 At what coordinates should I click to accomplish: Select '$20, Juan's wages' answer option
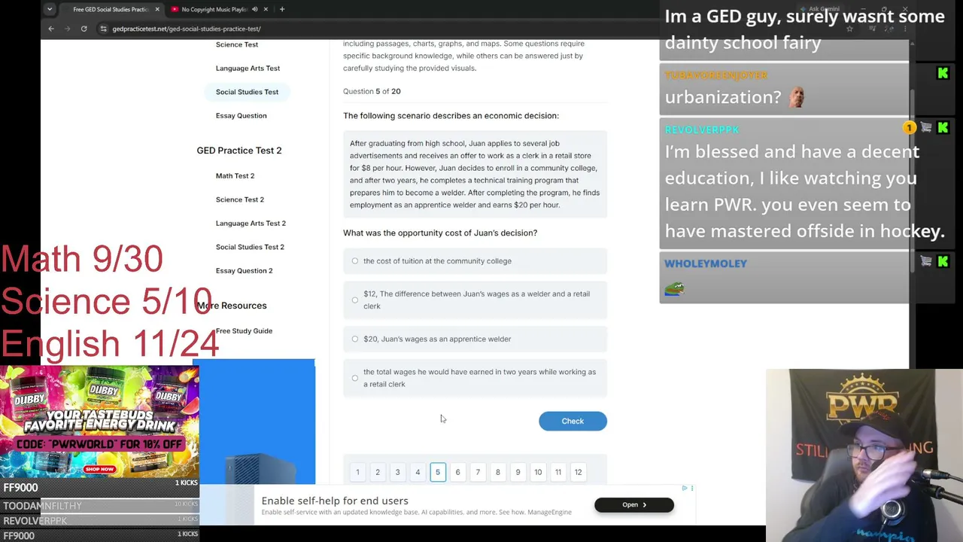pyautogui.click(x=475, y=339)
